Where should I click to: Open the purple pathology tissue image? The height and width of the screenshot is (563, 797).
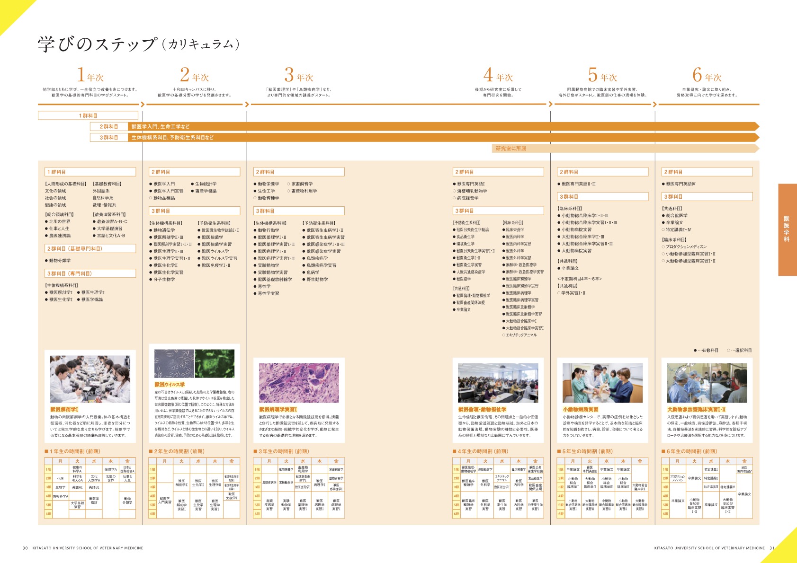click(x=299, y=383)
